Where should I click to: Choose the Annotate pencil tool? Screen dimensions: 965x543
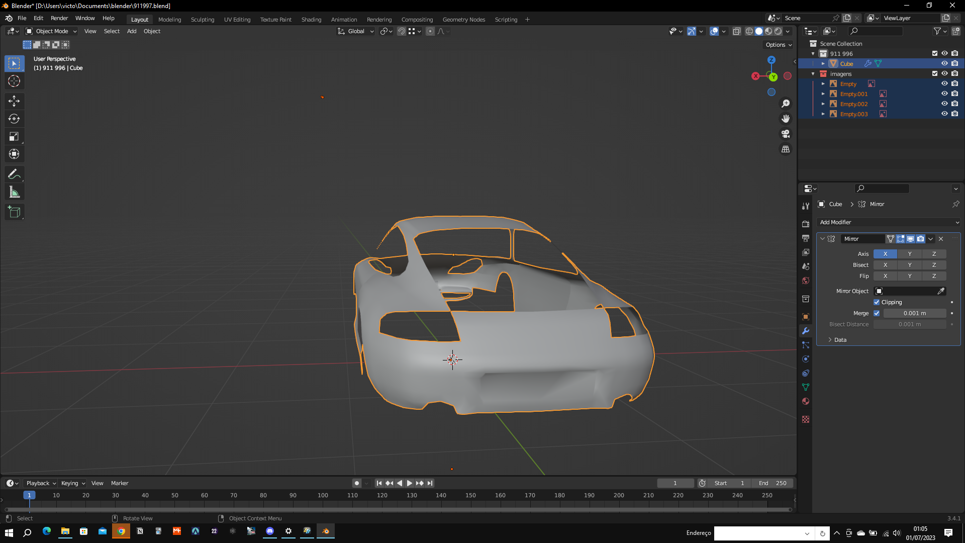[x=14, y=174]
